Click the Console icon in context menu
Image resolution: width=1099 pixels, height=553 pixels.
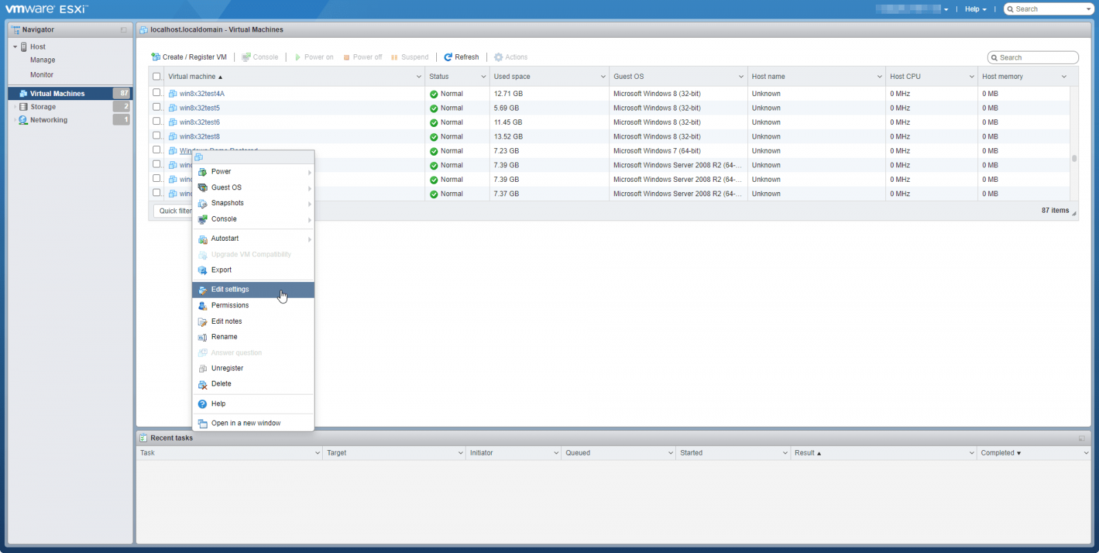point(203,220)
